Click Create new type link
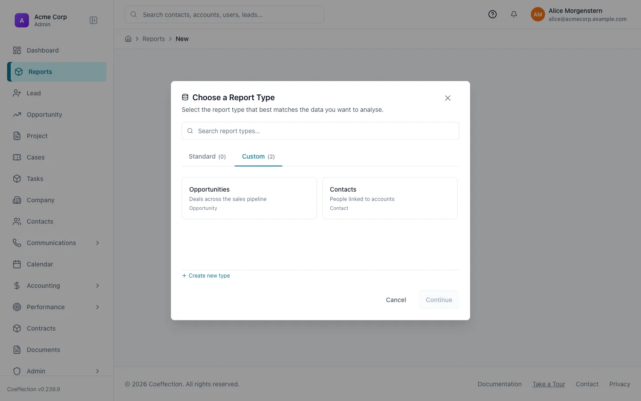This screenshot has width=641, height=401. (x=206, y=276)
